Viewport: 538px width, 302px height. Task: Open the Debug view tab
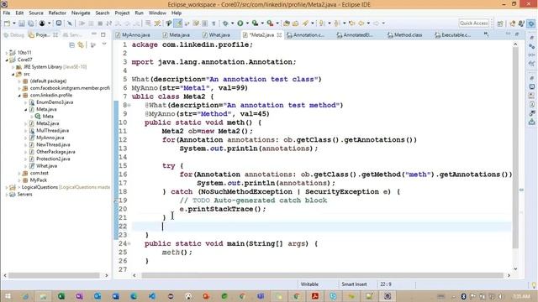(x=13, y=35)
